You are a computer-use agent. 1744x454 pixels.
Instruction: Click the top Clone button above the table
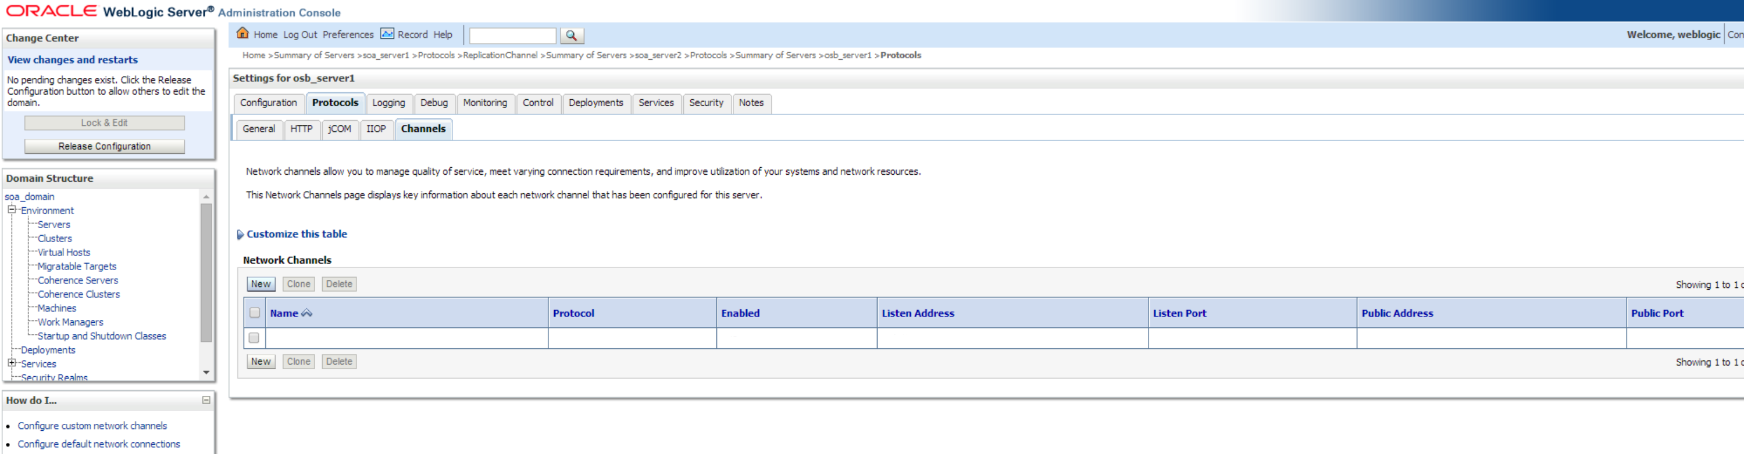click(298, 284)
